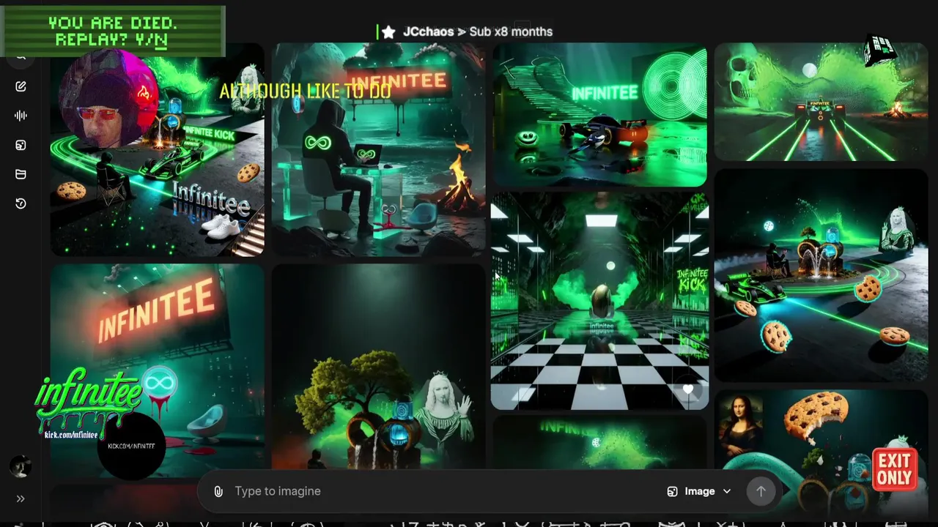Expand the sidebar with double-chevron icon

pyautogui.click(x=21, y=499)
